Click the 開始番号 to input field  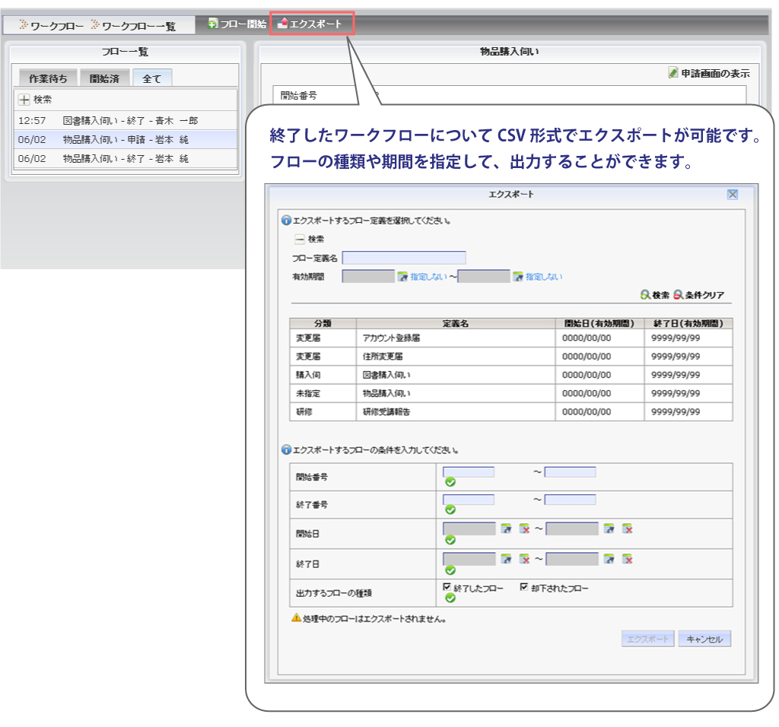(570, 471)
